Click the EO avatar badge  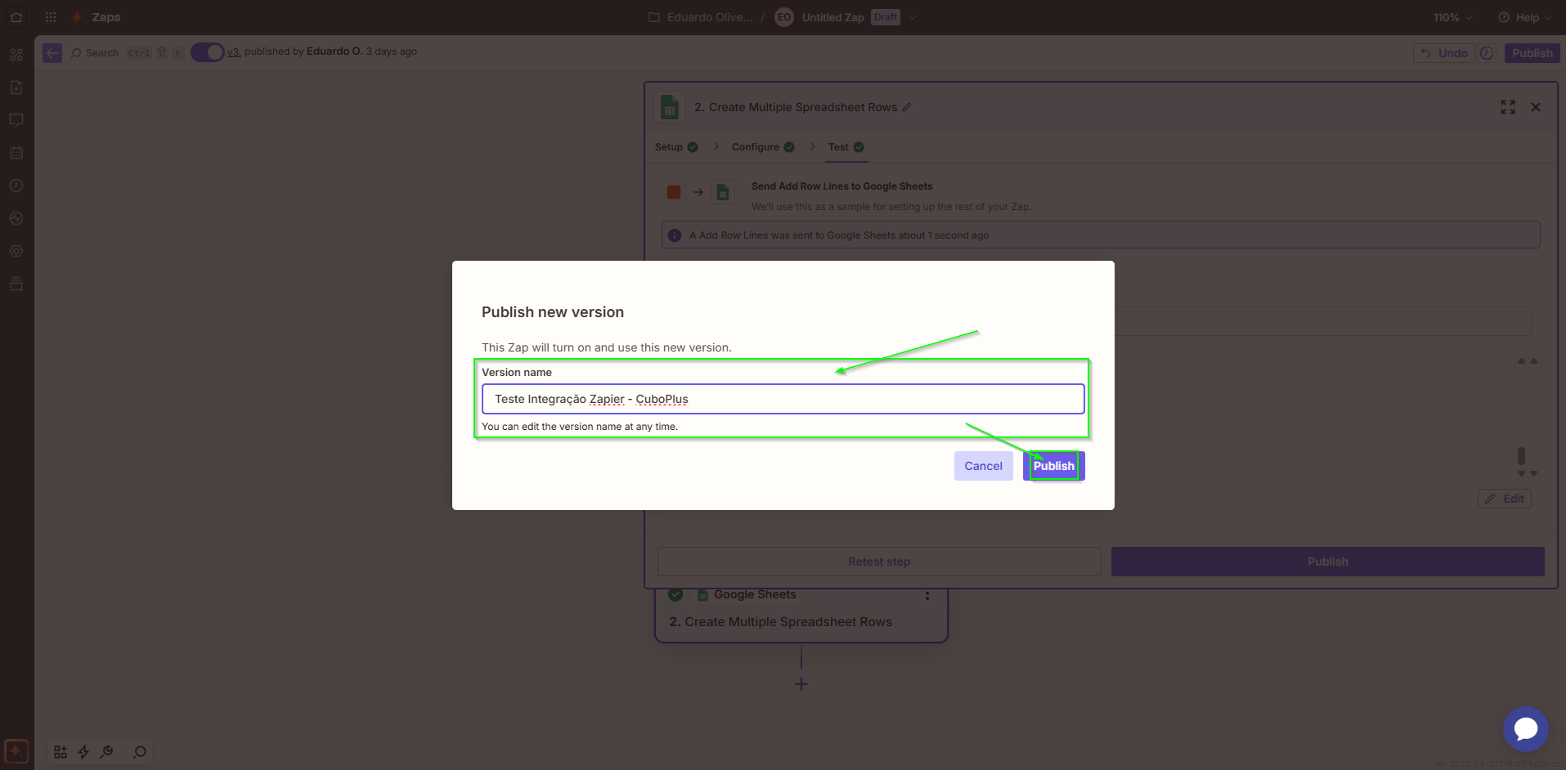pyautogui.click(x=784, y=17)
